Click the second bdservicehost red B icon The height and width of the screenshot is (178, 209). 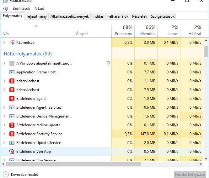pos(12,90)
